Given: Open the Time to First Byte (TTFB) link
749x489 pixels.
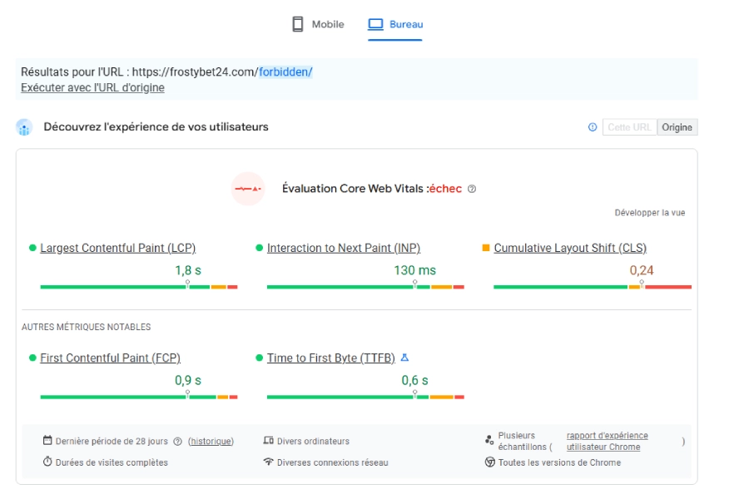Looking at the screenshot, I should [x=330, y=358].
